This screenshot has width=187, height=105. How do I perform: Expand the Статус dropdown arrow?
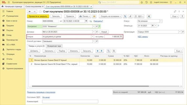(161, 21)
